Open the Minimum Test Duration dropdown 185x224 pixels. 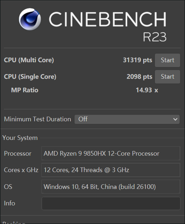(127, 119)
